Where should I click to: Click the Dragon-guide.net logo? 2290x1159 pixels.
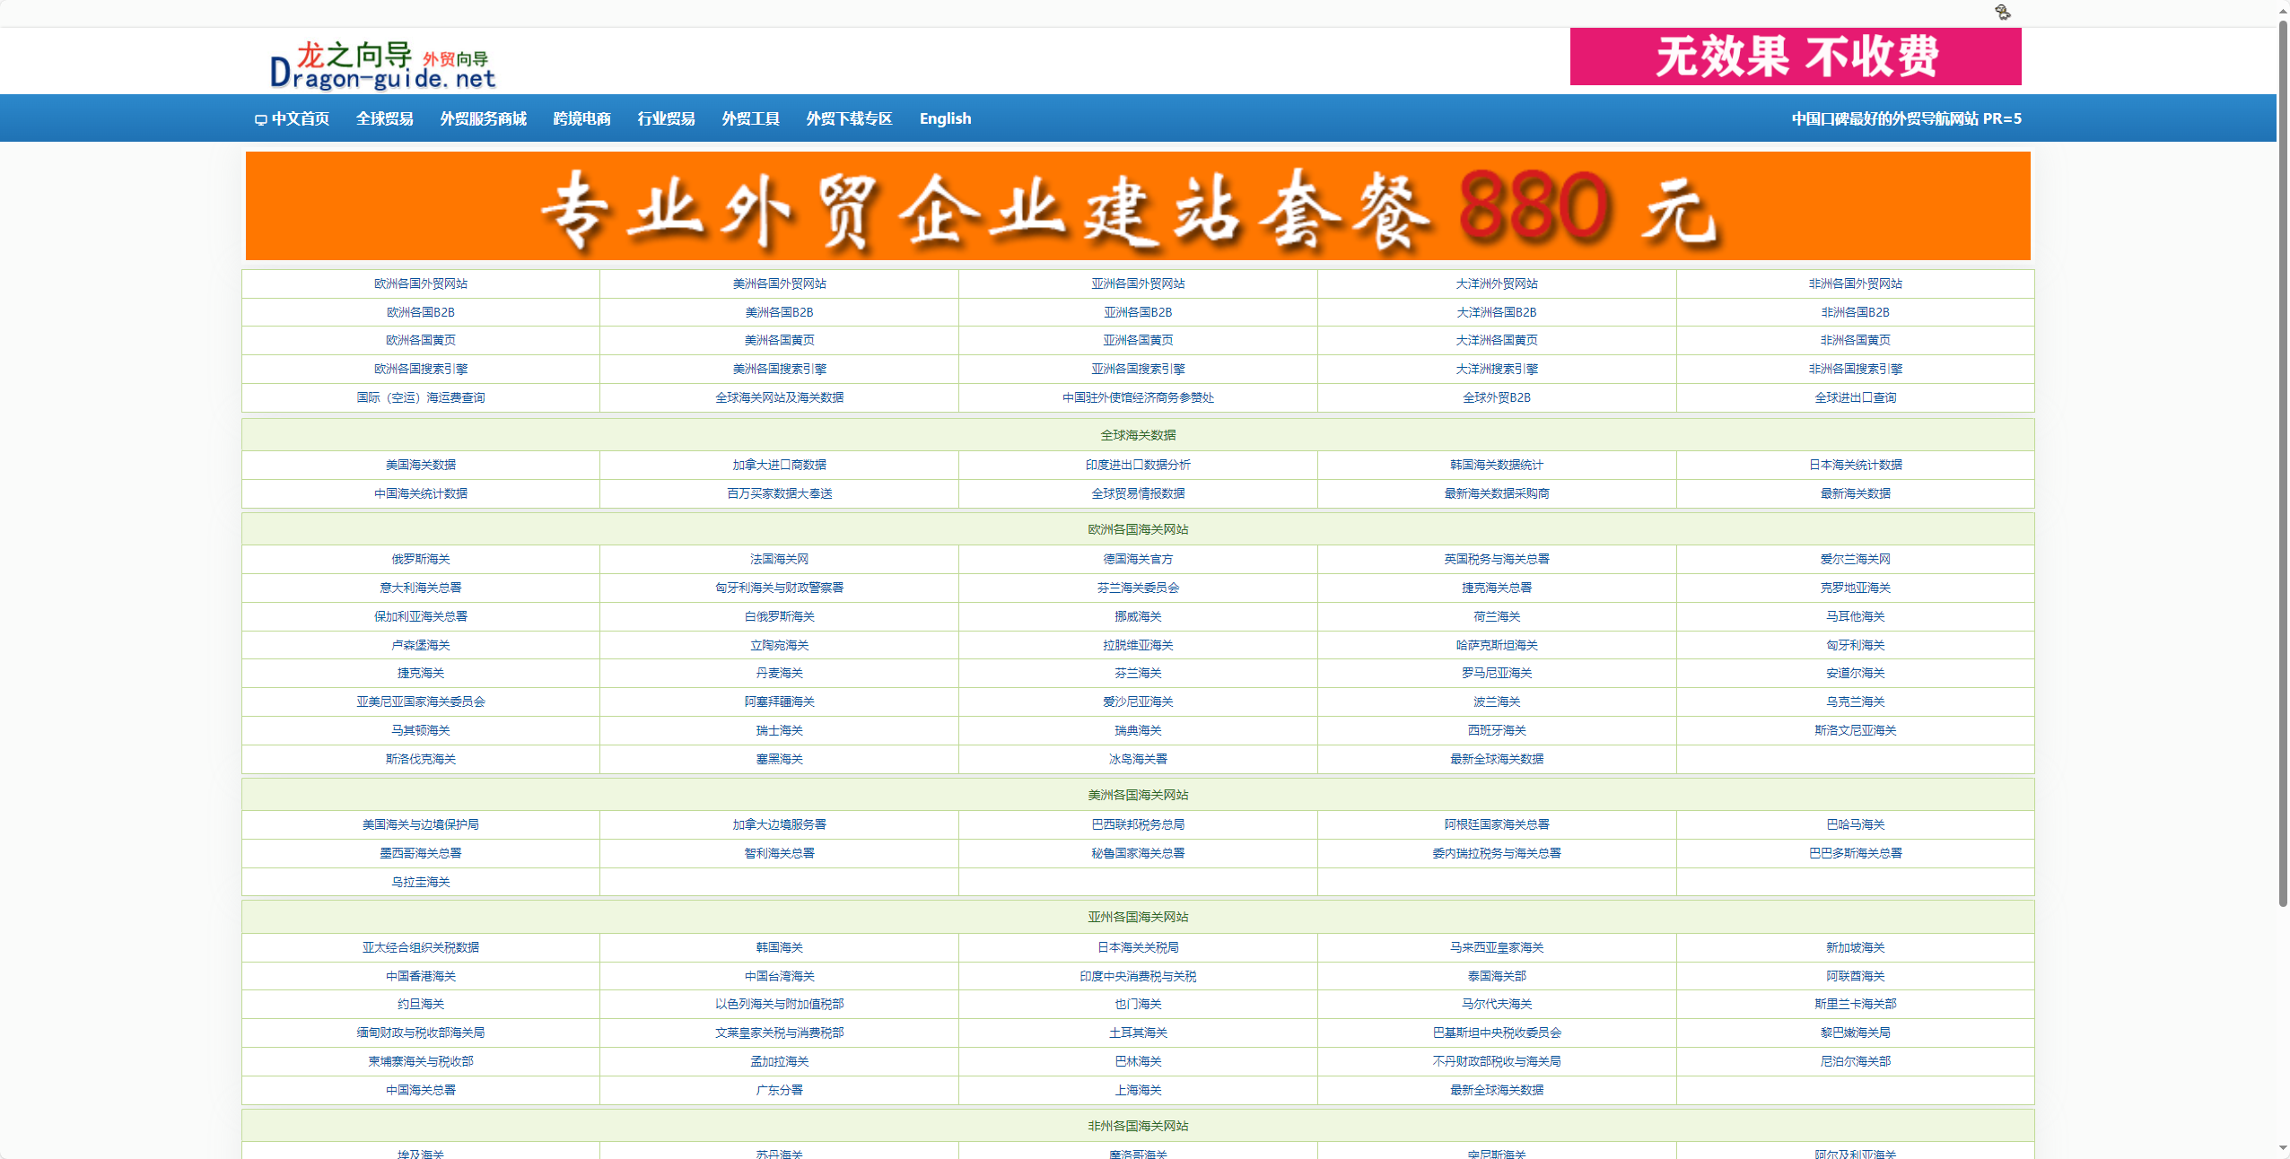[x=382, y=65]
